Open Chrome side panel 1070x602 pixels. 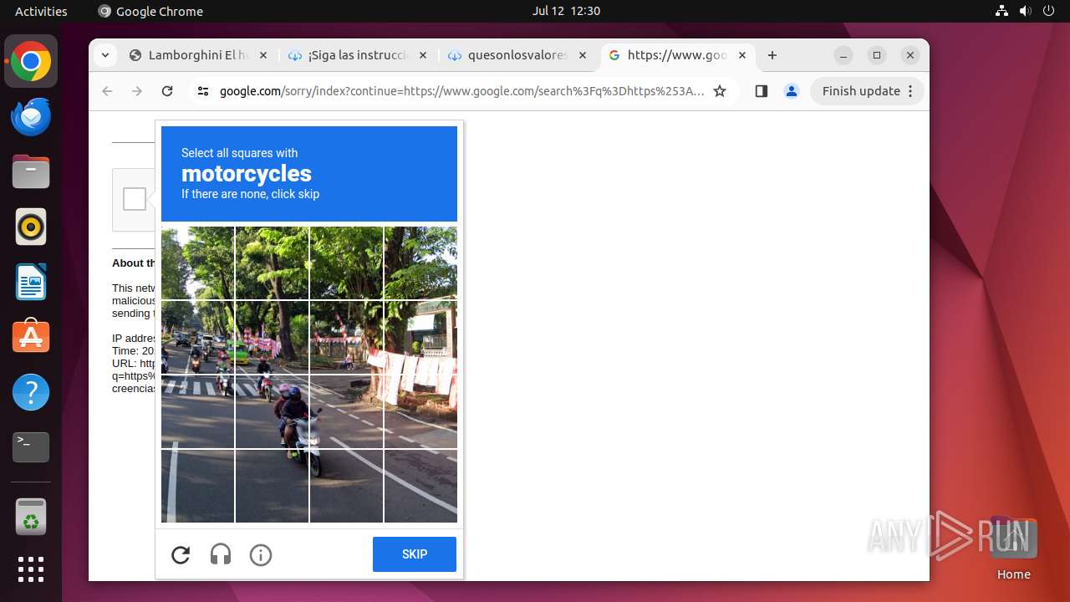(761, 91)
